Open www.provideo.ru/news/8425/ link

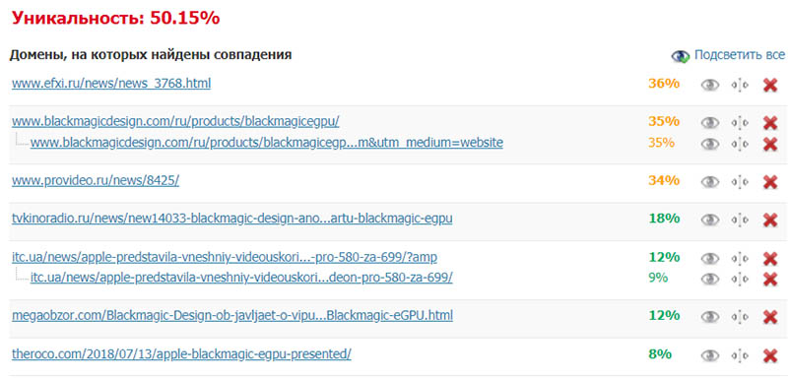pyautogui.click(x=96, y=180)
